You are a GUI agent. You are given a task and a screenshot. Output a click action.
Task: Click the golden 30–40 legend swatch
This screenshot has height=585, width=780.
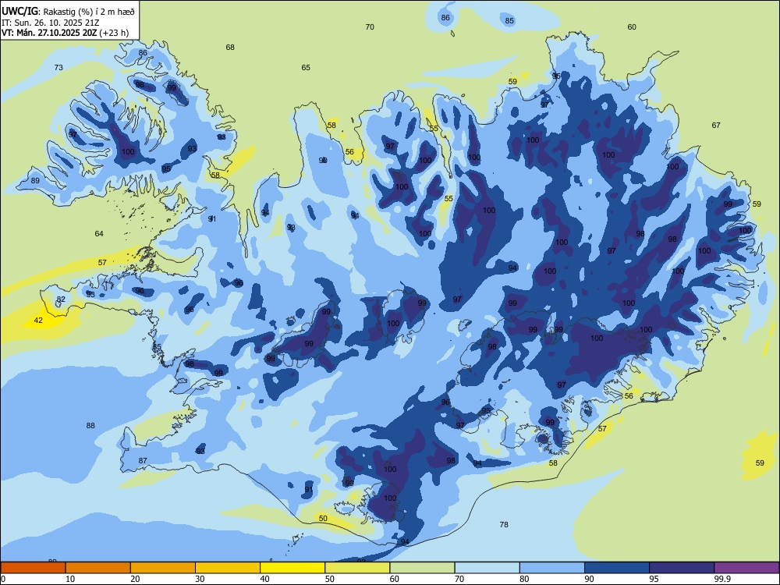coord(228,568)
